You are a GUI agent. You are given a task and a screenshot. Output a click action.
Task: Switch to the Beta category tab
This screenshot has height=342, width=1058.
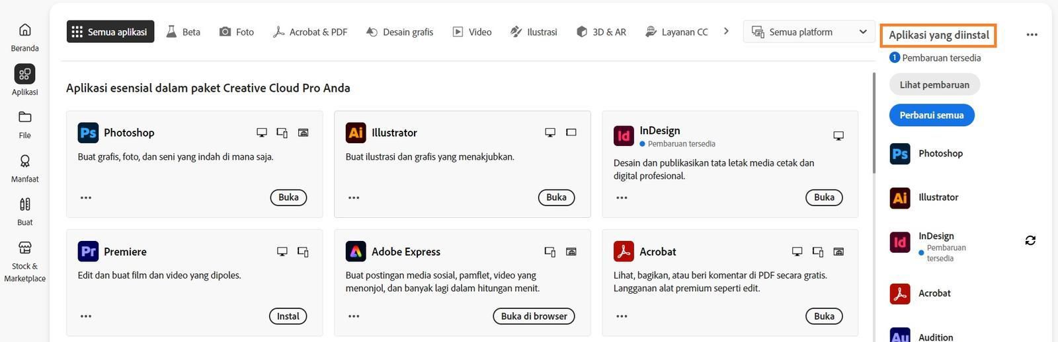[x=183, y=32]
